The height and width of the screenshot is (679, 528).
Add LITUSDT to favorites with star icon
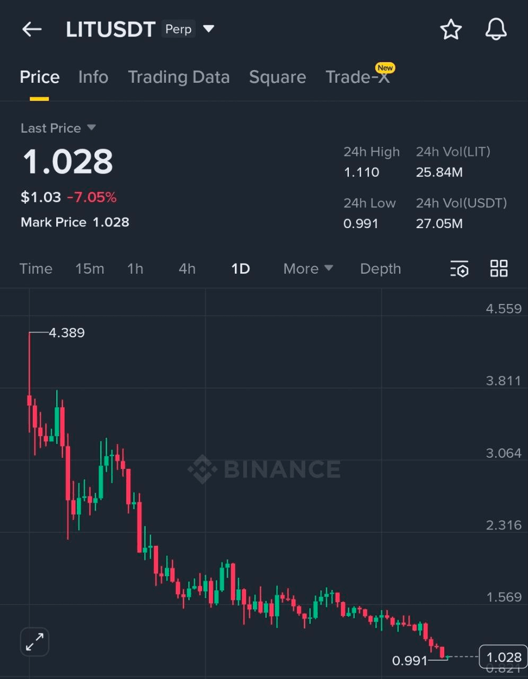pos(451,30)
